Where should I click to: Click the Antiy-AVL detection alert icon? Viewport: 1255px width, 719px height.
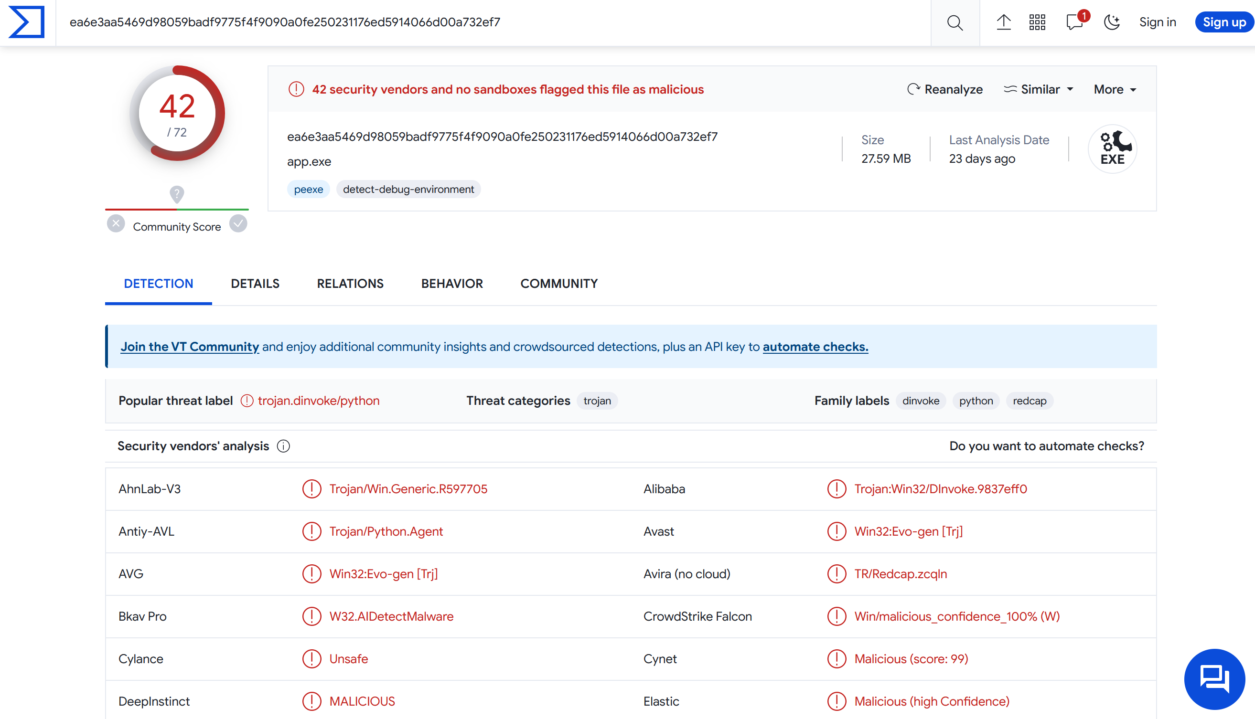coord(311,531)
